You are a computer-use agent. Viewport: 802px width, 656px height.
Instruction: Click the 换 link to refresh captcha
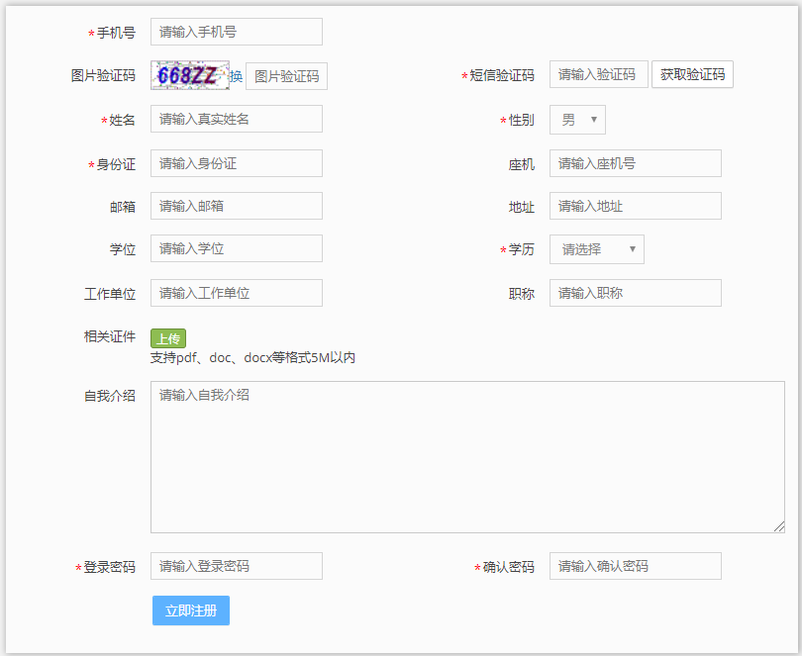(x=236, y=76)
